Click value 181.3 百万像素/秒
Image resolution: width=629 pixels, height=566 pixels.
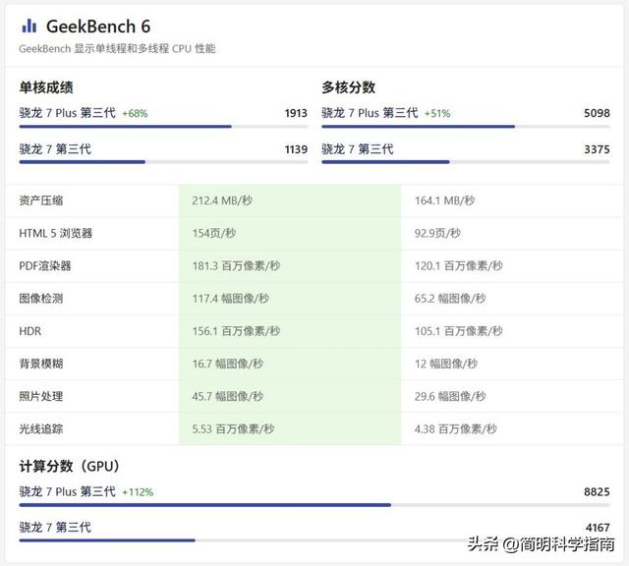236,266
